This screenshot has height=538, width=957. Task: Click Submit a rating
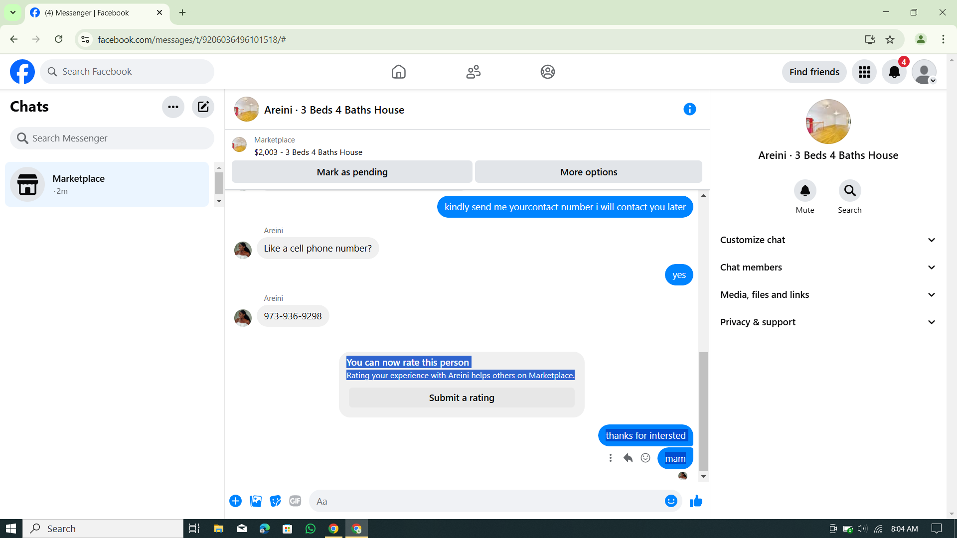point(462,398)
